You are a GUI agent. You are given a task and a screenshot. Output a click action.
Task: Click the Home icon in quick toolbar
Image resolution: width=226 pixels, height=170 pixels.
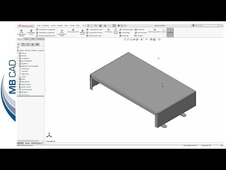point(88,25)
